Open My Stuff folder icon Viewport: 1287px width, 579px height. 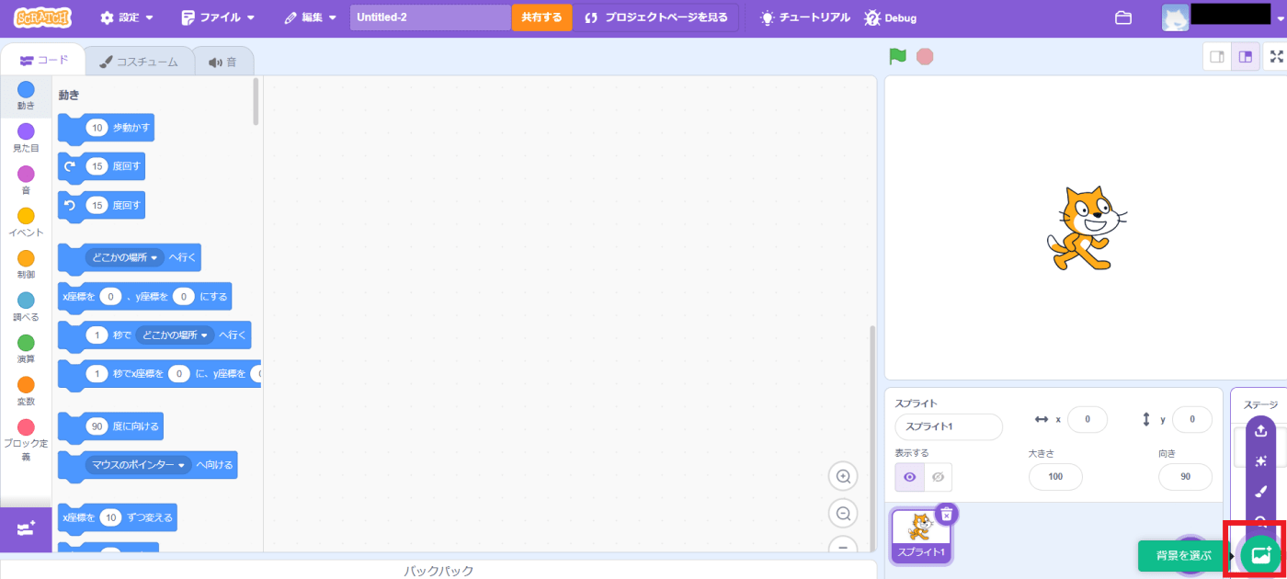click(1122, 17)
